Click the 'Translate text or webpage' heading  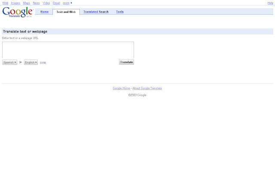click(x=25, y=31)
